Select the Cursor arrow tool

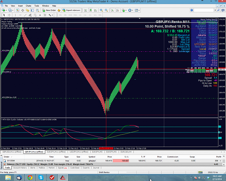[x=4, y=15]
